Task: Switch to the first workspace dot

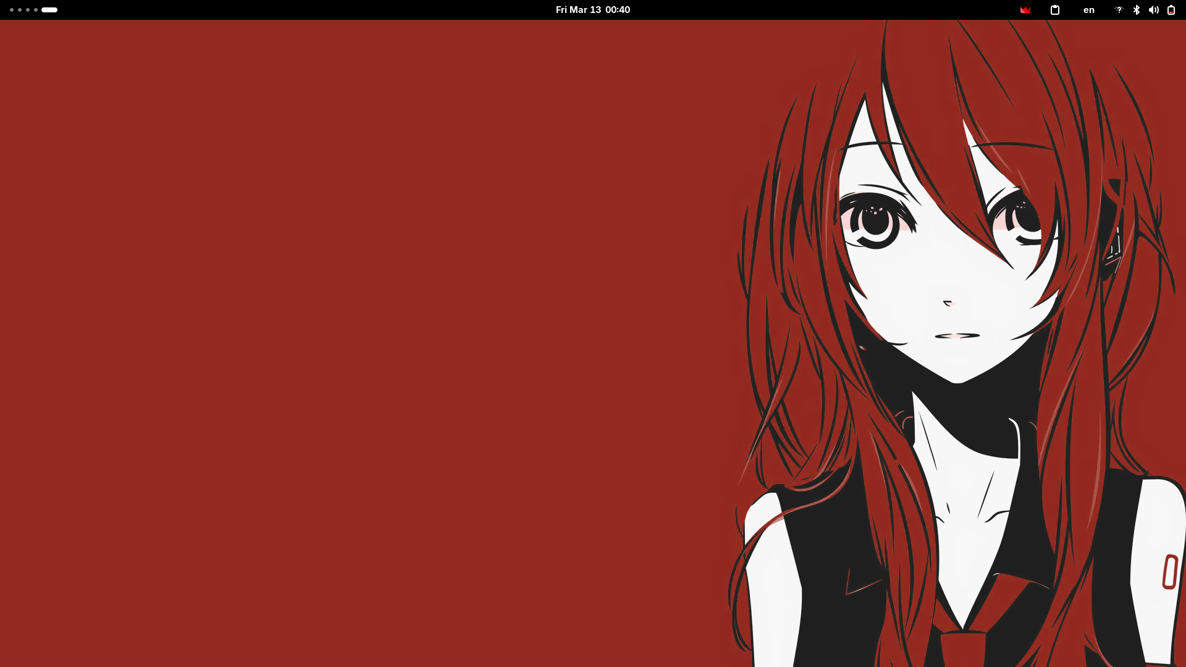Action: point(12,10)
